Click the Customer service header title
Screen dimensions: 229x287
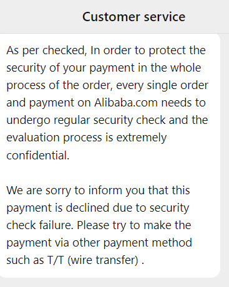click(x=134, y=17)
